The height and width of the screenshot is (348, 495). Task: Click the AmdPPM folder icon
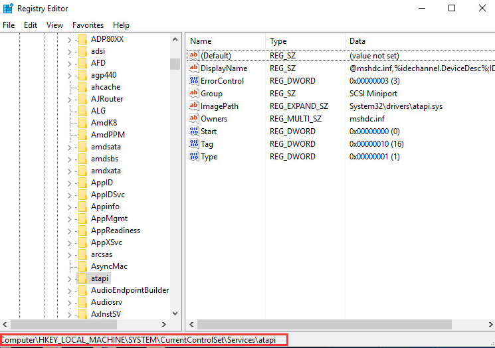[x=82, y=135]
